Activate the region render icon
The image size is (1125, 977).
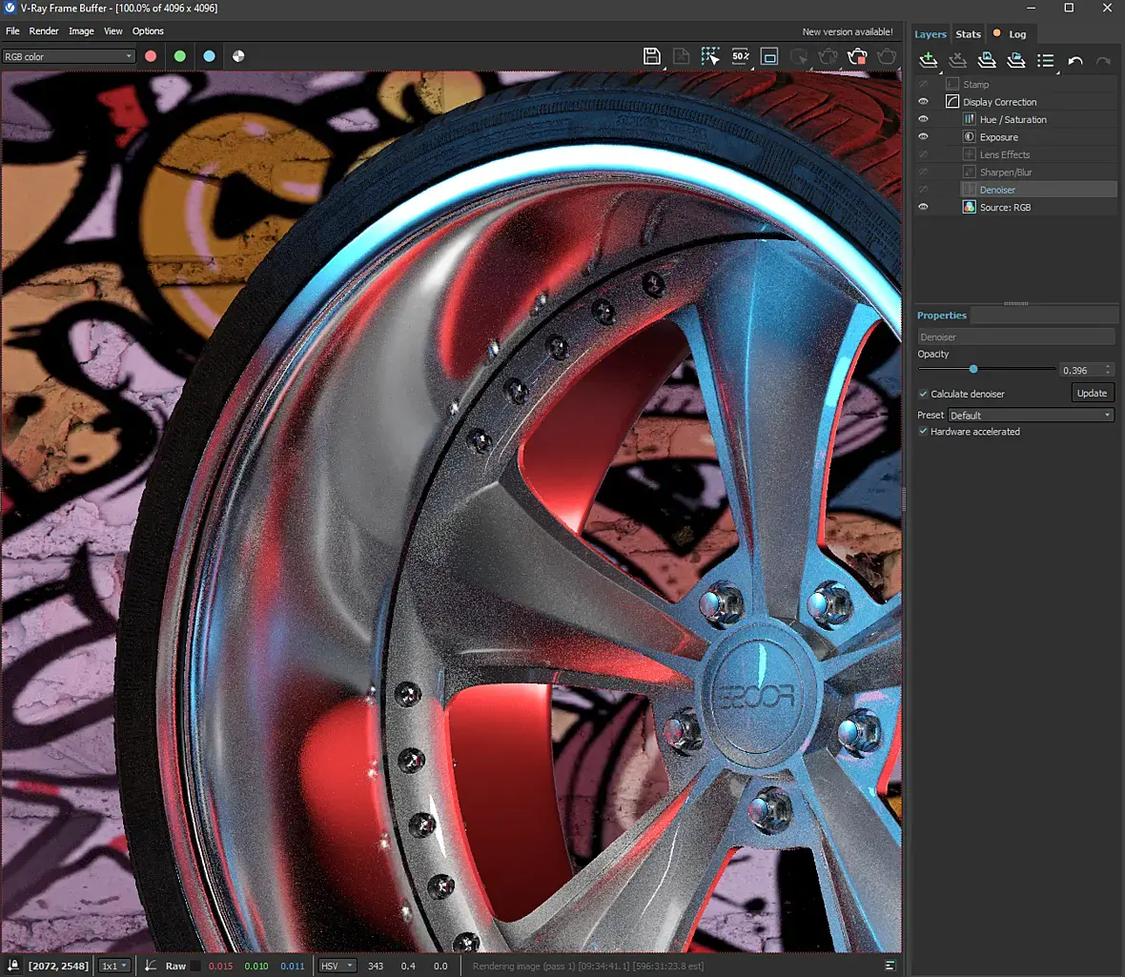769,56
